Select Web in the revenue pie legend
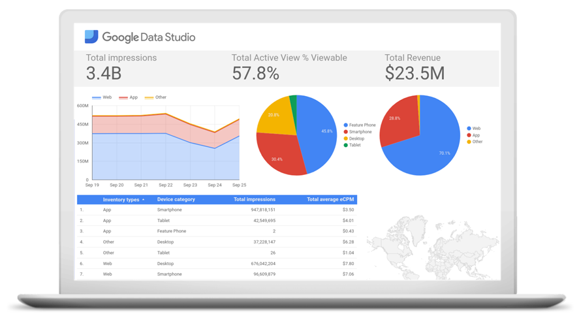 (x=473, y=129)
